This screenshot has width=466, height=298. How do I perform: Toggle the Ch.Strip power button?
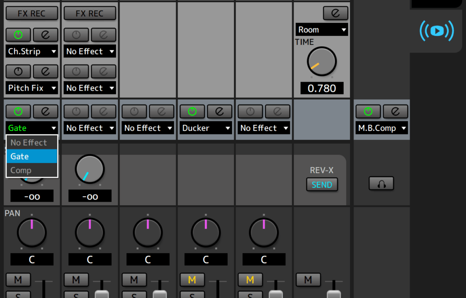point(18,35)
